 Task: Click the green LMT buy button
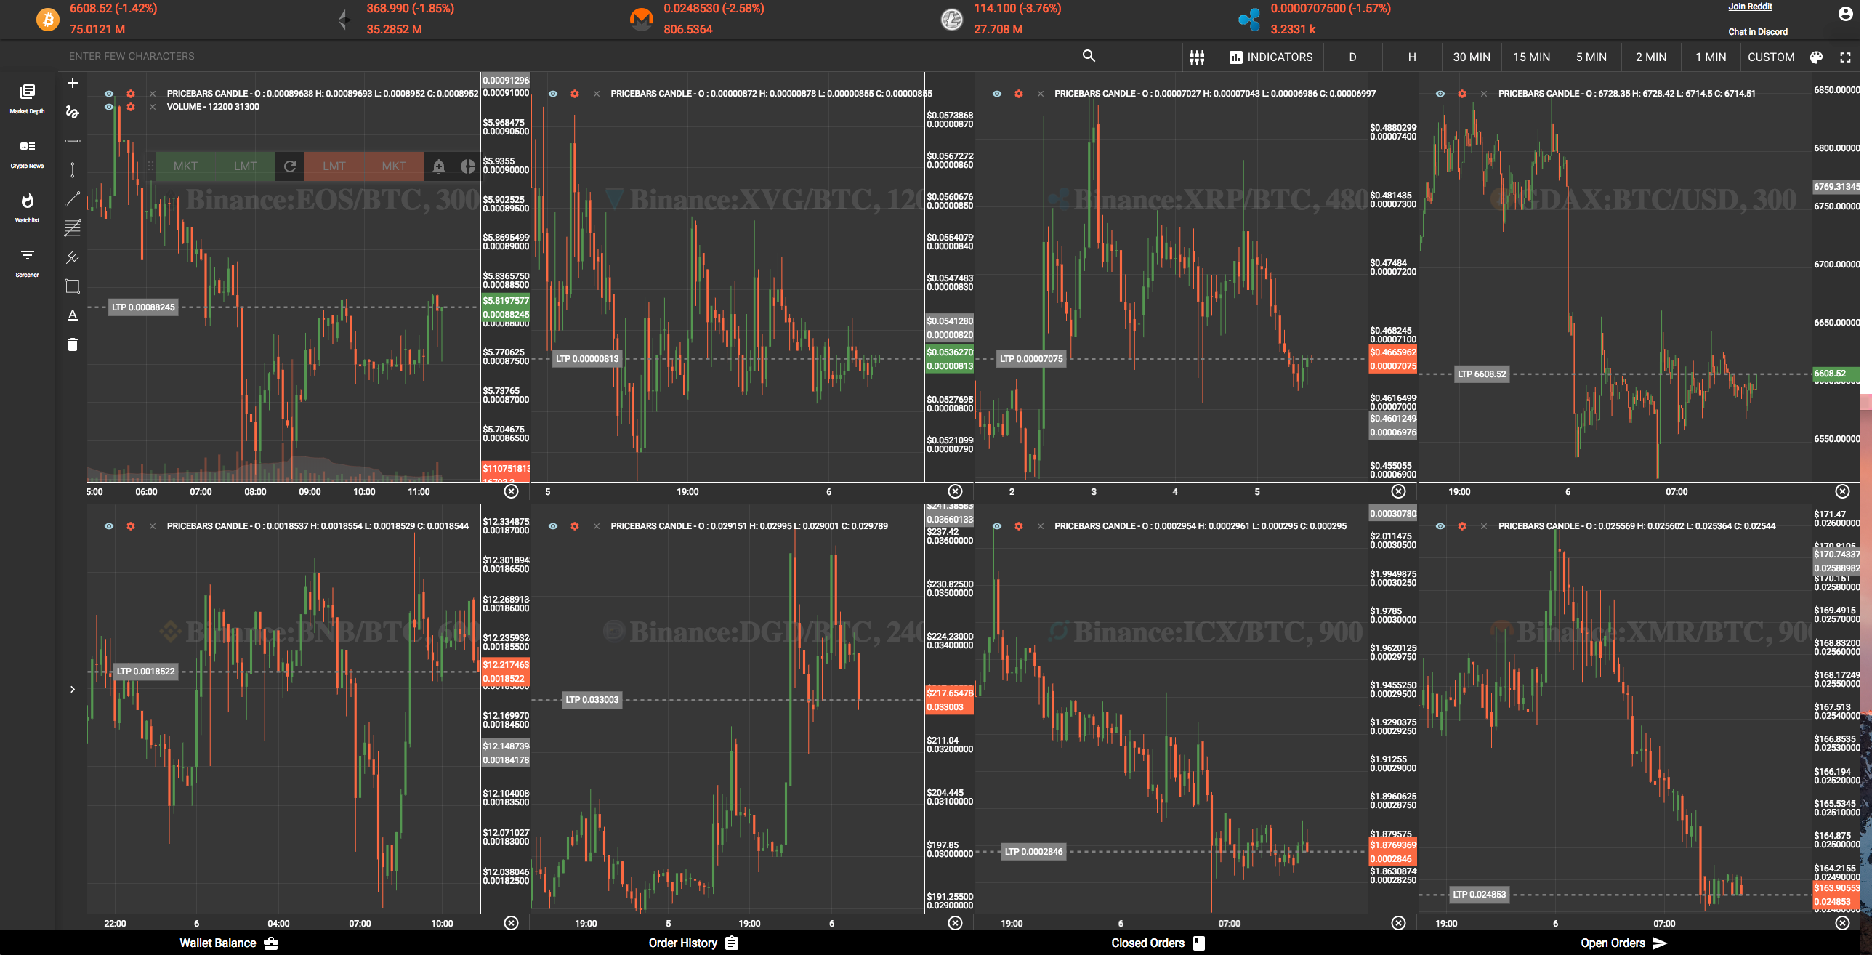245,166
